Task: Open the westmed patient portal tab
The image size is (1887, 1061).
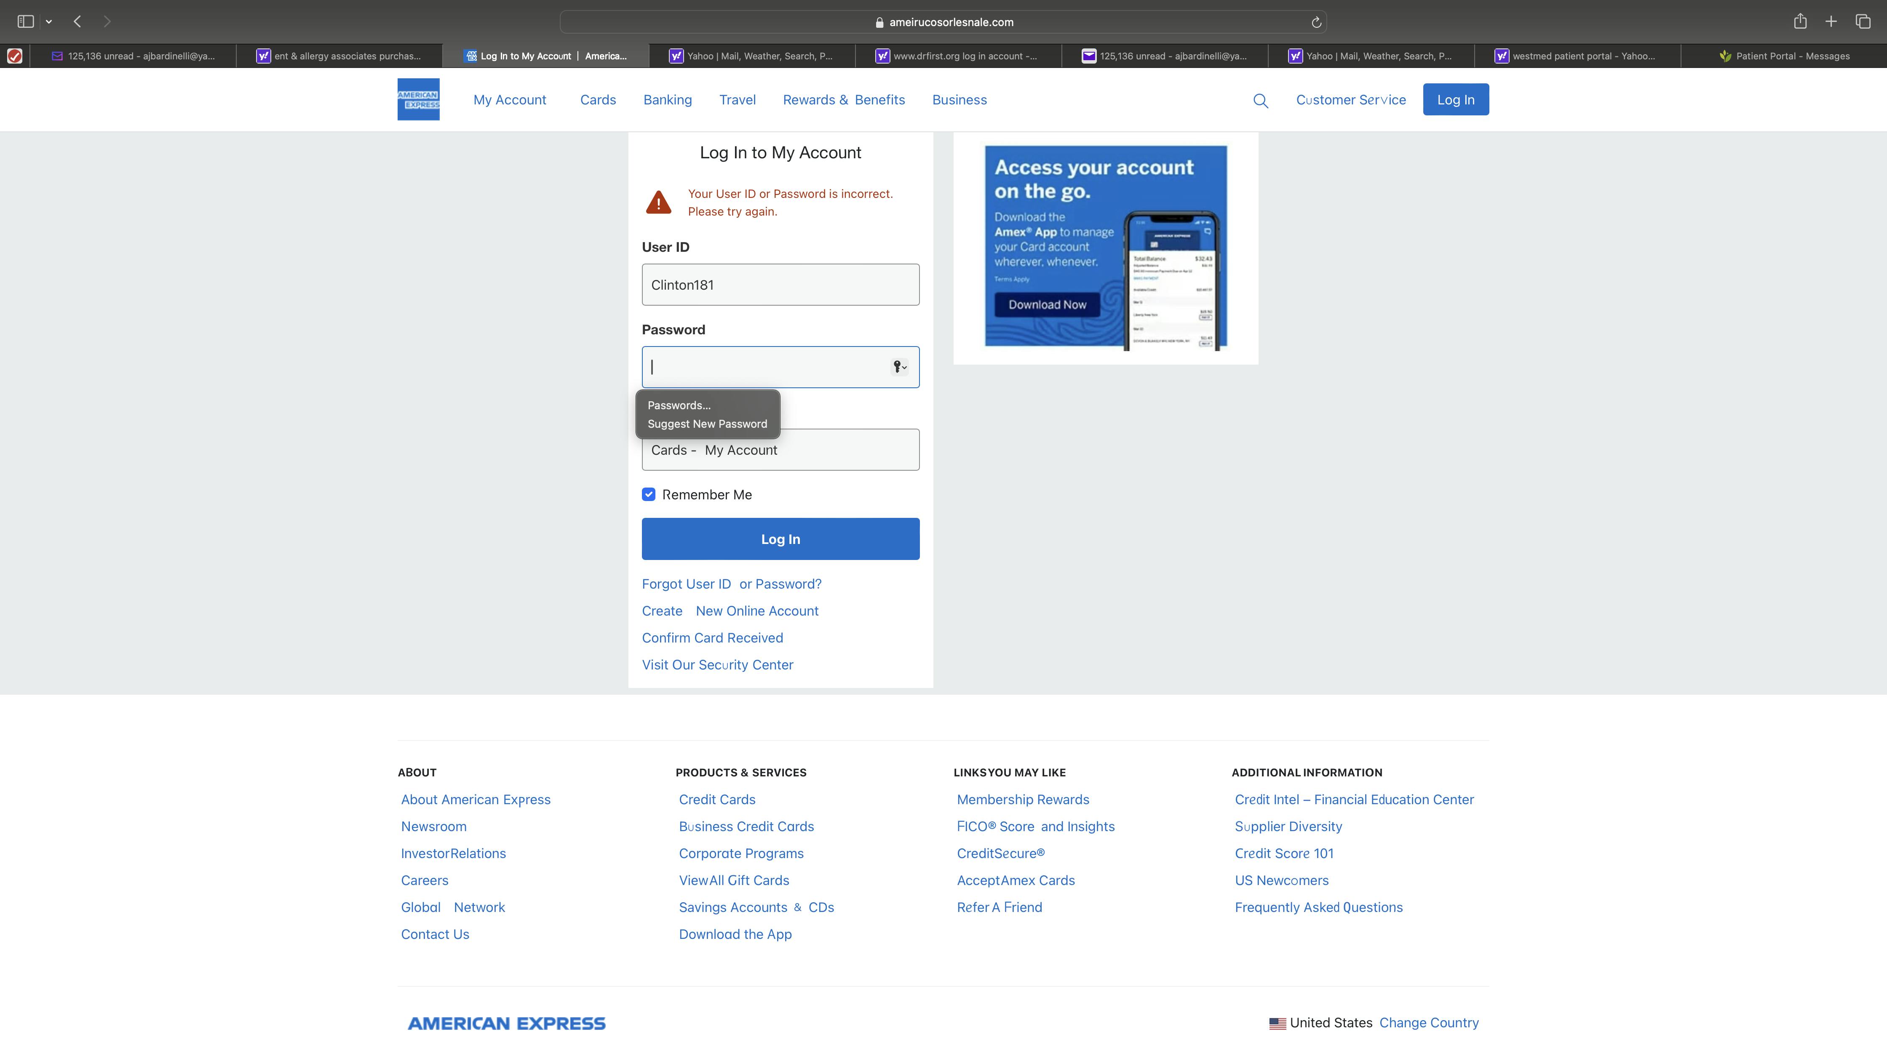Action: [x=1577, y=56]
